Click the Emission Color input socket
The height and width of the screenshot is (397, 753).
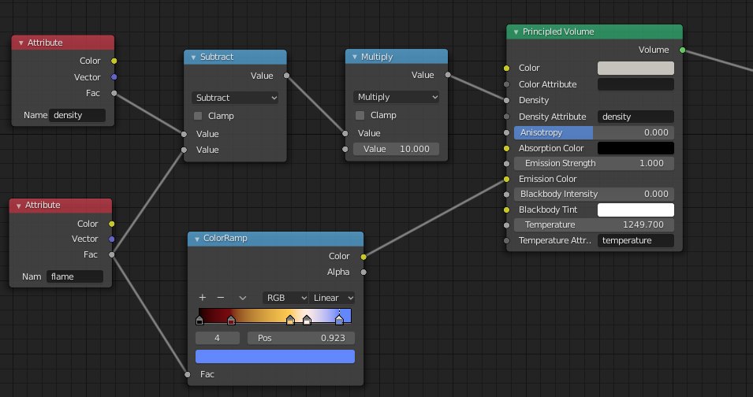point(506,179)
